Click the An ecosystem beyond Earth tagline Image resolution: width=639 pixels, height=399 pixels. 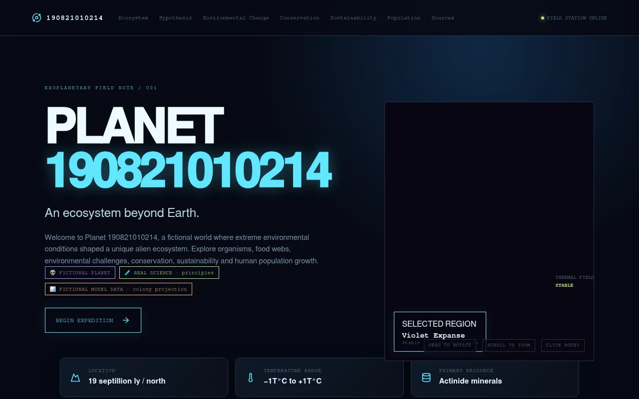122,213
